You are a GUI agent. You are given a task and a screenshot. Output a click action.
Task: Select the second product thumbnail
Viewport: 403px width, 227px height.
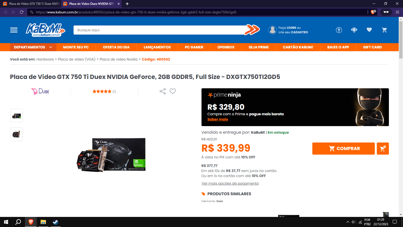pyautogui.click(x=17, y=134)
